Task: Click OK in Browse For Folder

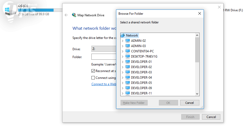Action: (168, 103)
